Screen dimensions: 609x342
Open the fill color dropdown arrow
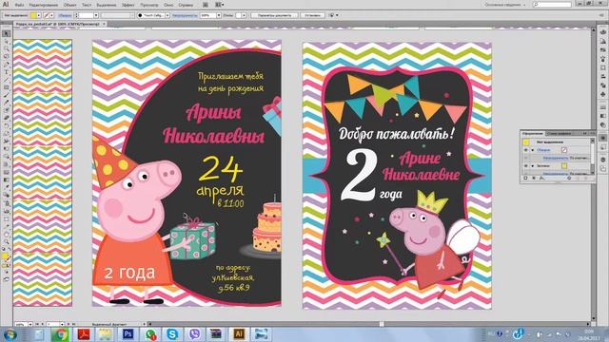point(39,15)
